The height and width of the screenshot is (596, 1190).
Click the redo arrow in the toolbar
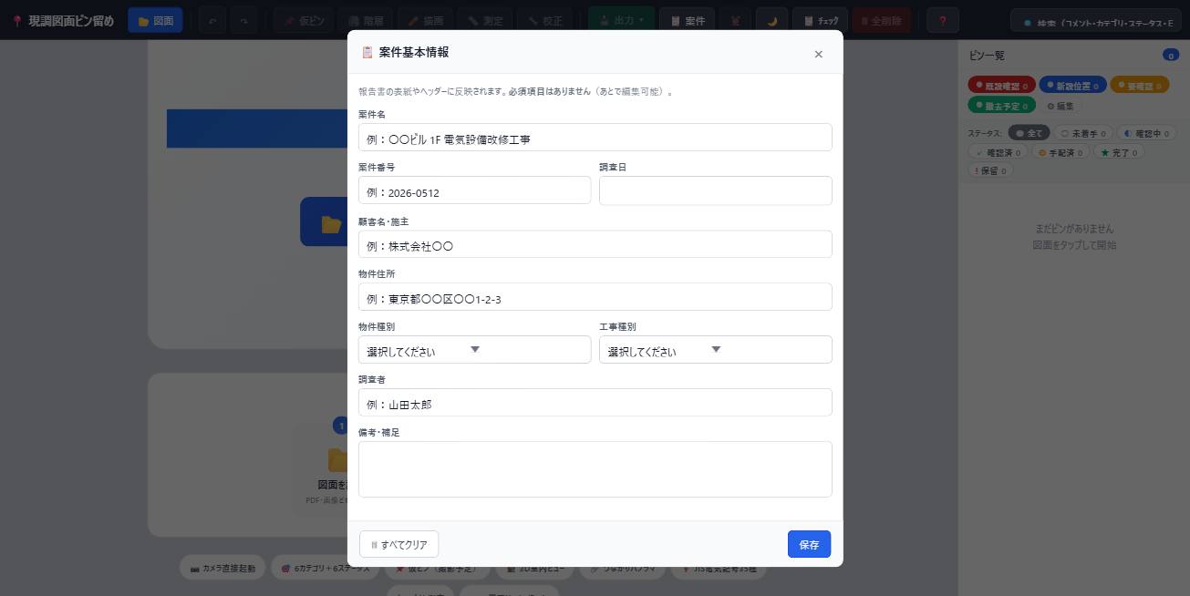[243, 20]
